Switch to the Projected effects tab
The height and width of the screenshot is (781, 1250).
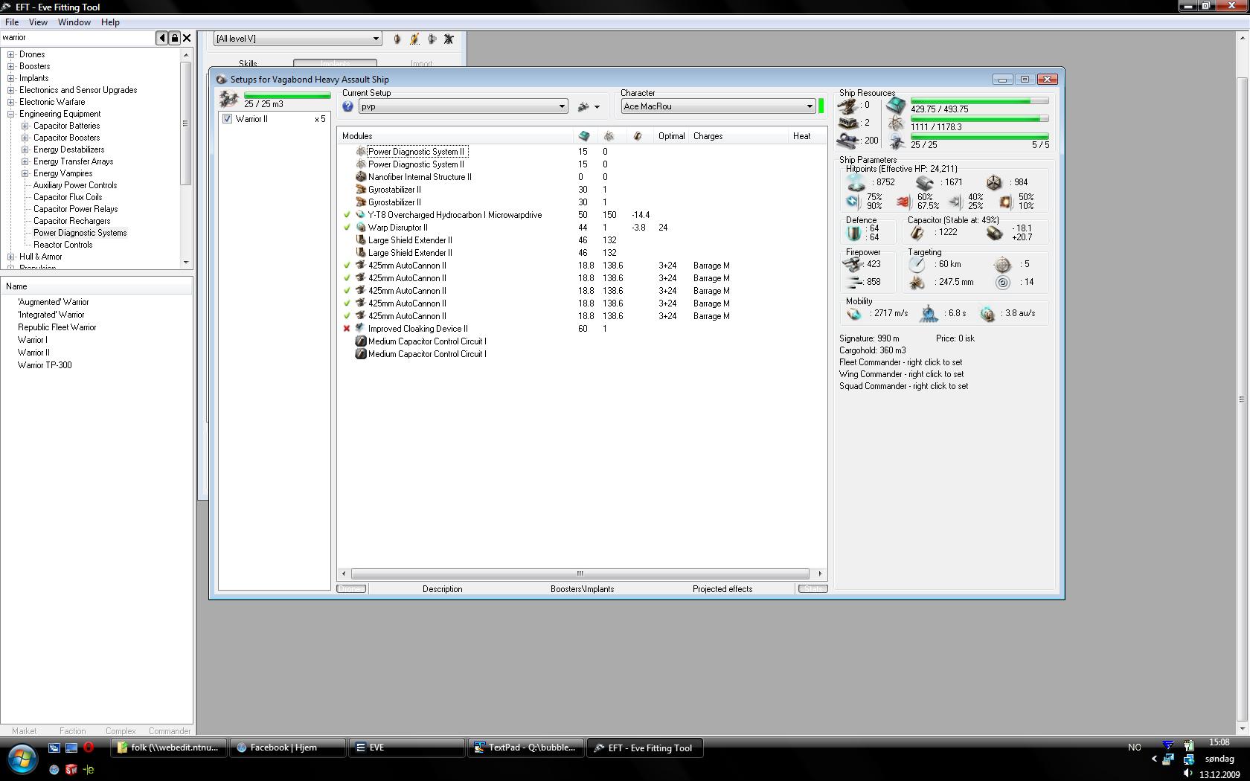722,589
